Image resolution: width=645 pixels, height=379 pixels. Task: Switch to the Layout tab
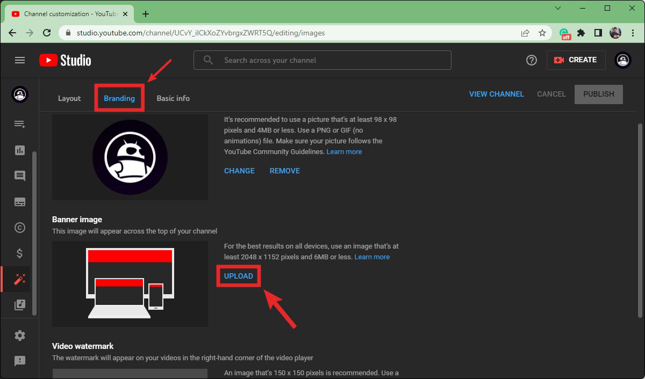[x=69, y=98]
